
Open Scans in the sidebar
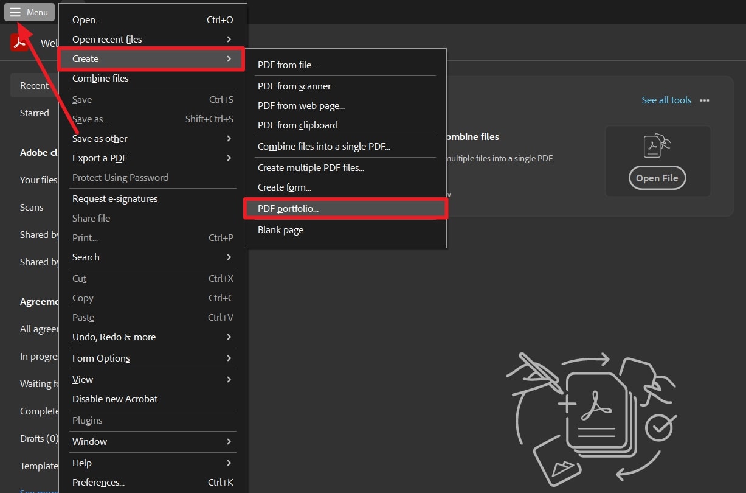click(32, 208)
